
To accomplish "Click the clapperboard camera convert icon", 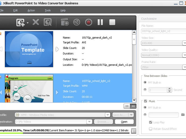I will (65, 22).
